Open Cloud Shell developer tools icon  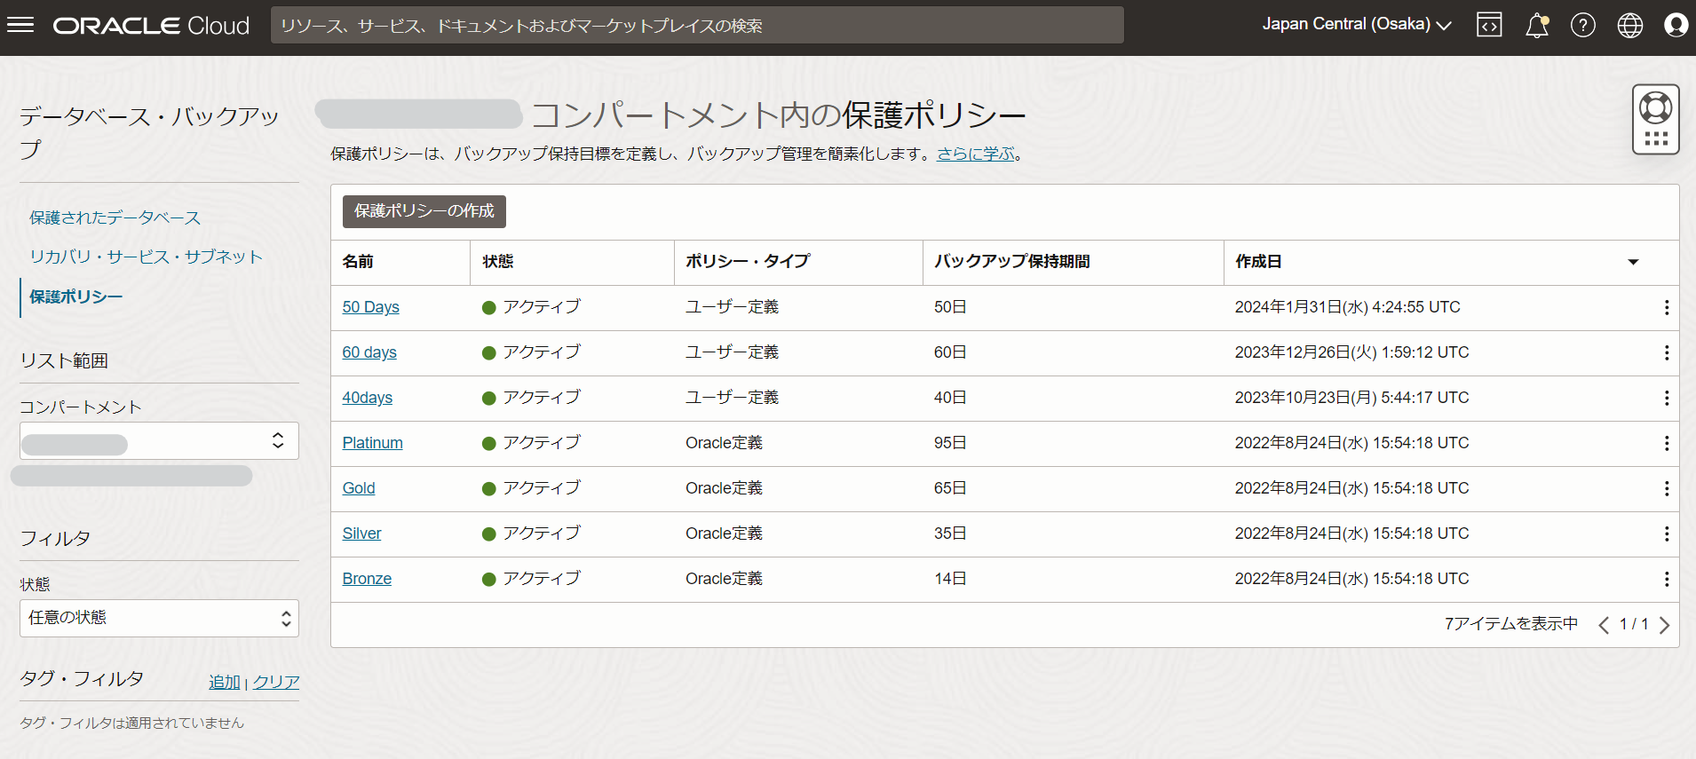click(1489, 25)
